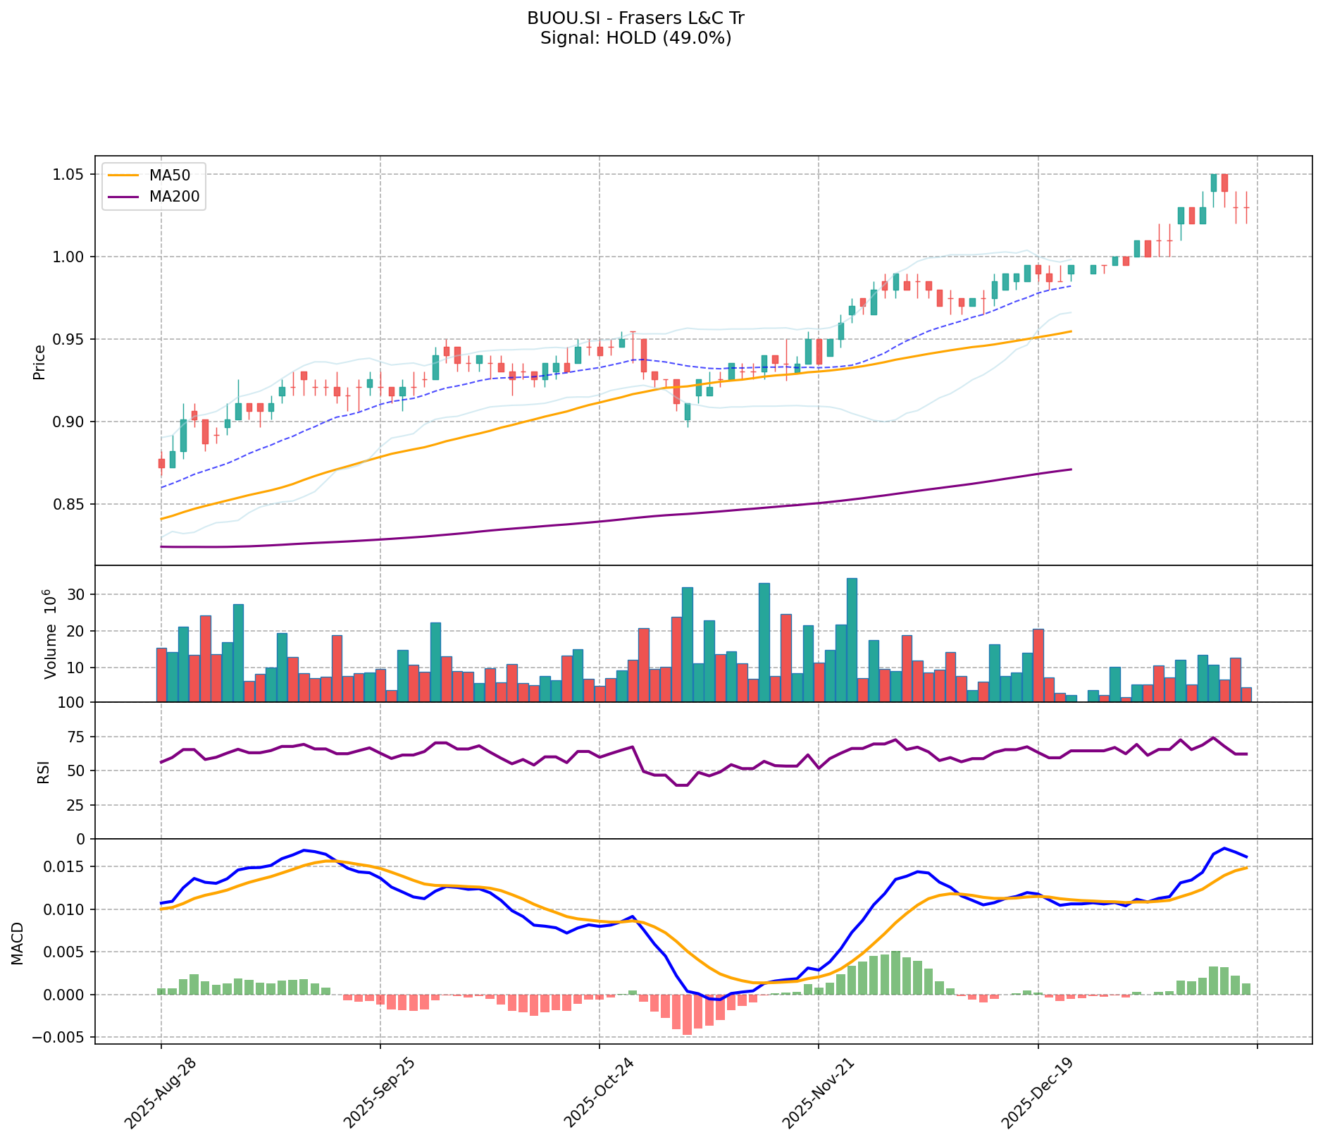The height and width of the screenshot is (1142, 1323).
Task: Click the MACD y-axis label
Action: (x=18, y=943)
